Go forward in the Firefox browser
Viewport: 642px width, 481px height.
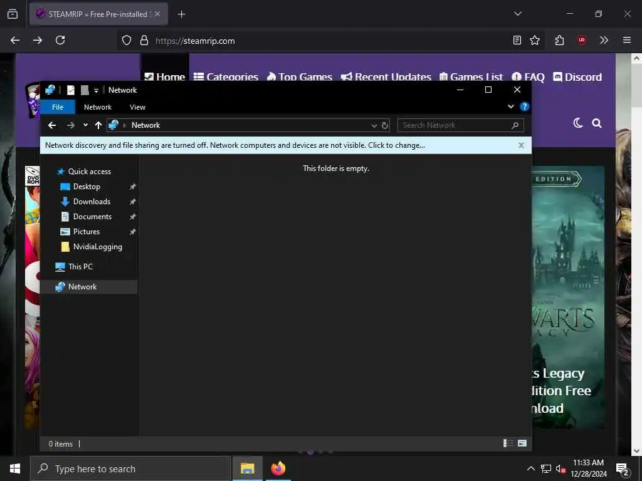tap(38, 40)
